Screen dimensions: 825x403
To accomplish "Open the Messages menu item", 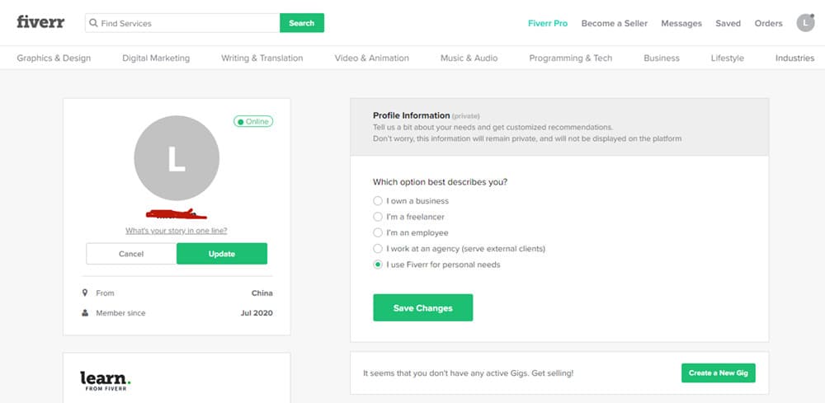I will (681, 23).
